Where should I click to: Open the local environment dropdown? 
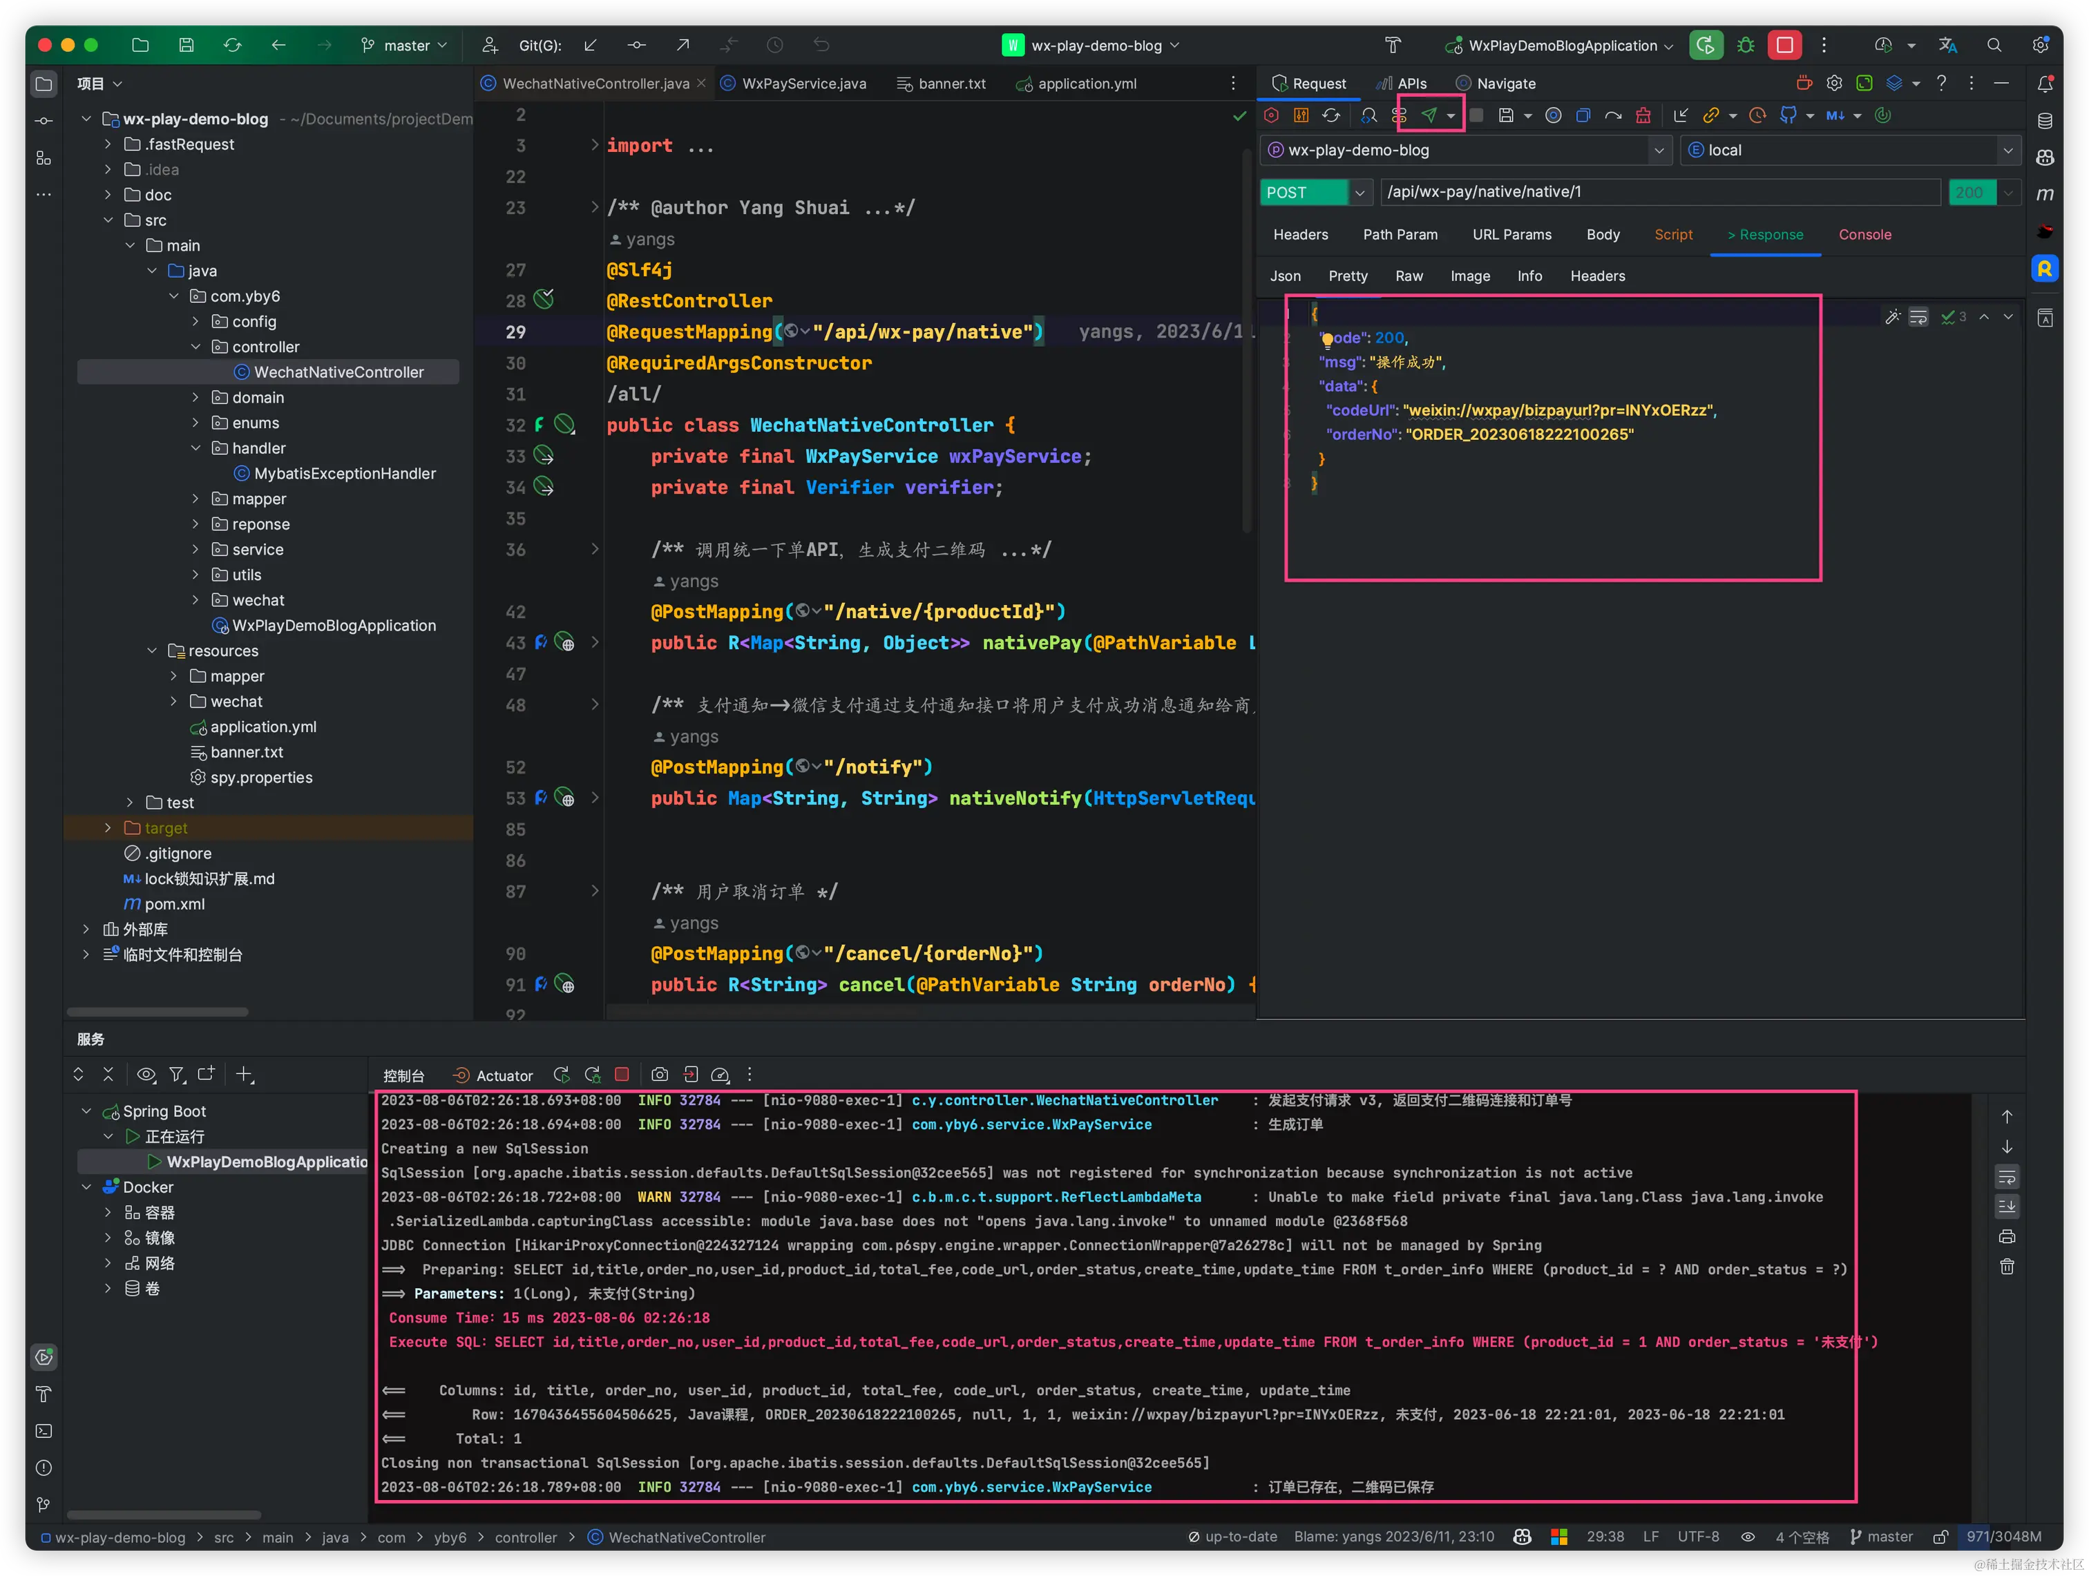click(2007, 150)
